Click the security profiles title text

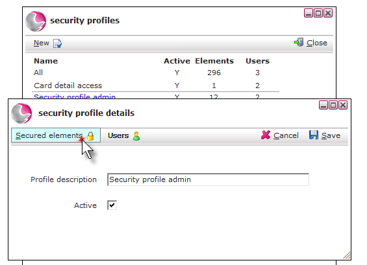[84, 21]
